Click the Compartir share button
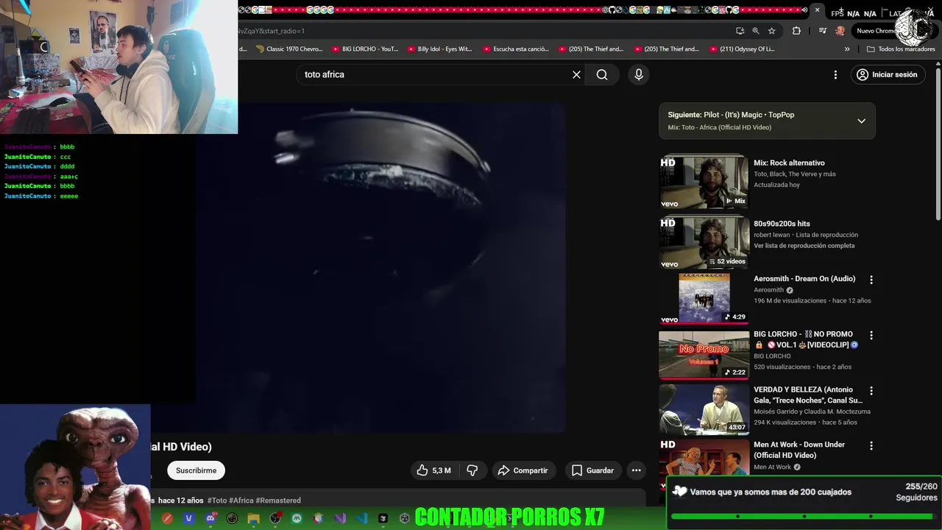942x530 pixels. point(523,470)
